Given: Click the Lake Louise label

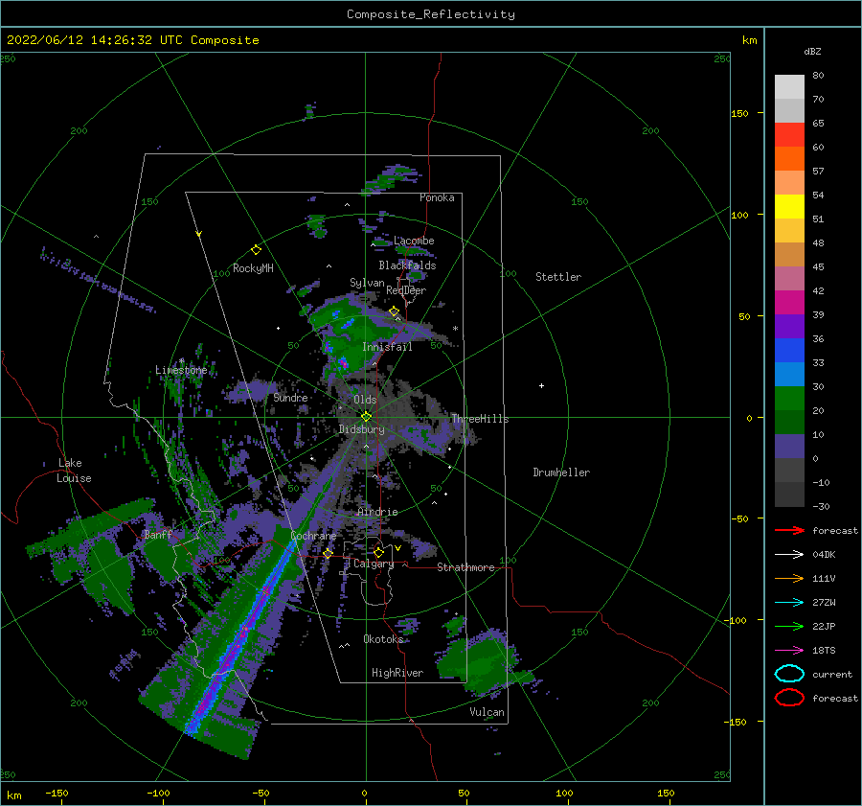Looking at the screenshot, I should [x=74, y=471].
